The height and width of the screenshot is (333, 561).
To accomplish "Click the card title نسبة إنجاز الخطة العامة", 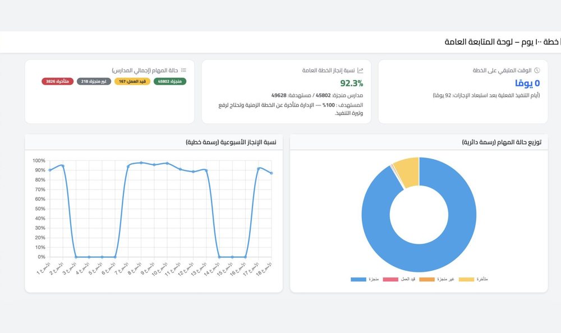I will pyautogui.click(x=328, y=71).
